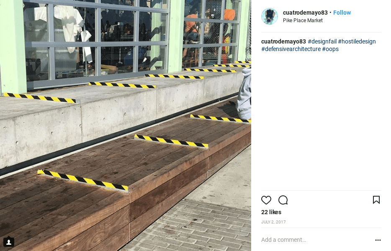Click the gray hoodie person in photo
This screenshot has height=251, width=391.
[244, 93]
